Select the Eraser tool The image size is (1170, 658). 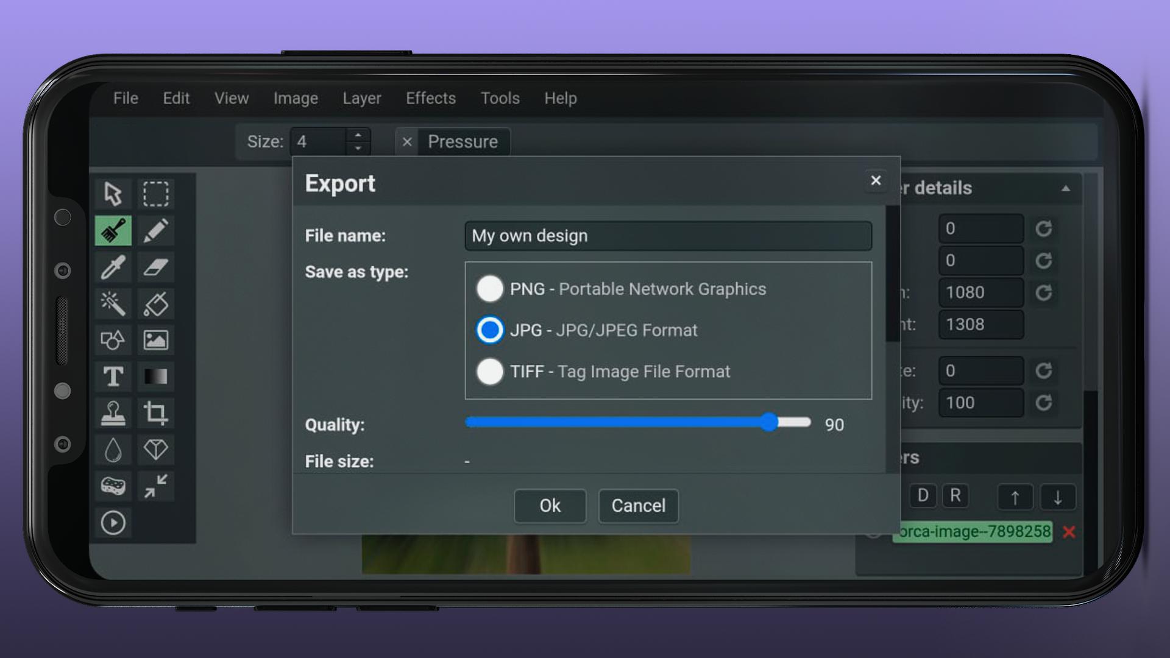[x=156, y=267]
